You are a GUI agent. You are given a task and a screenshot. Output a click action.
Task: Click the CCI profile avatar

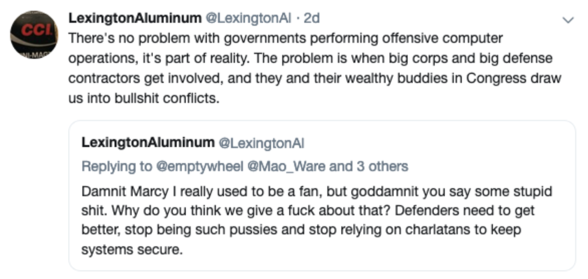(x=34, y=35)
